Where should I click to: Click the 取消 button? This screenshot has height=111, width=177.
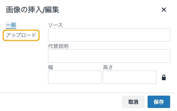133,102
